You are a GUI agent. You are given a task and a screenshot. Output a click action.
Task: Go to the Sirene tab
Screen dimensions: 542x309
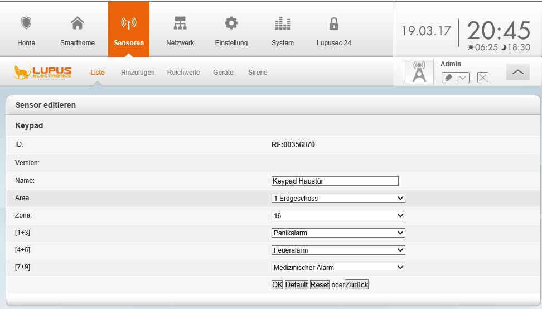258,73
